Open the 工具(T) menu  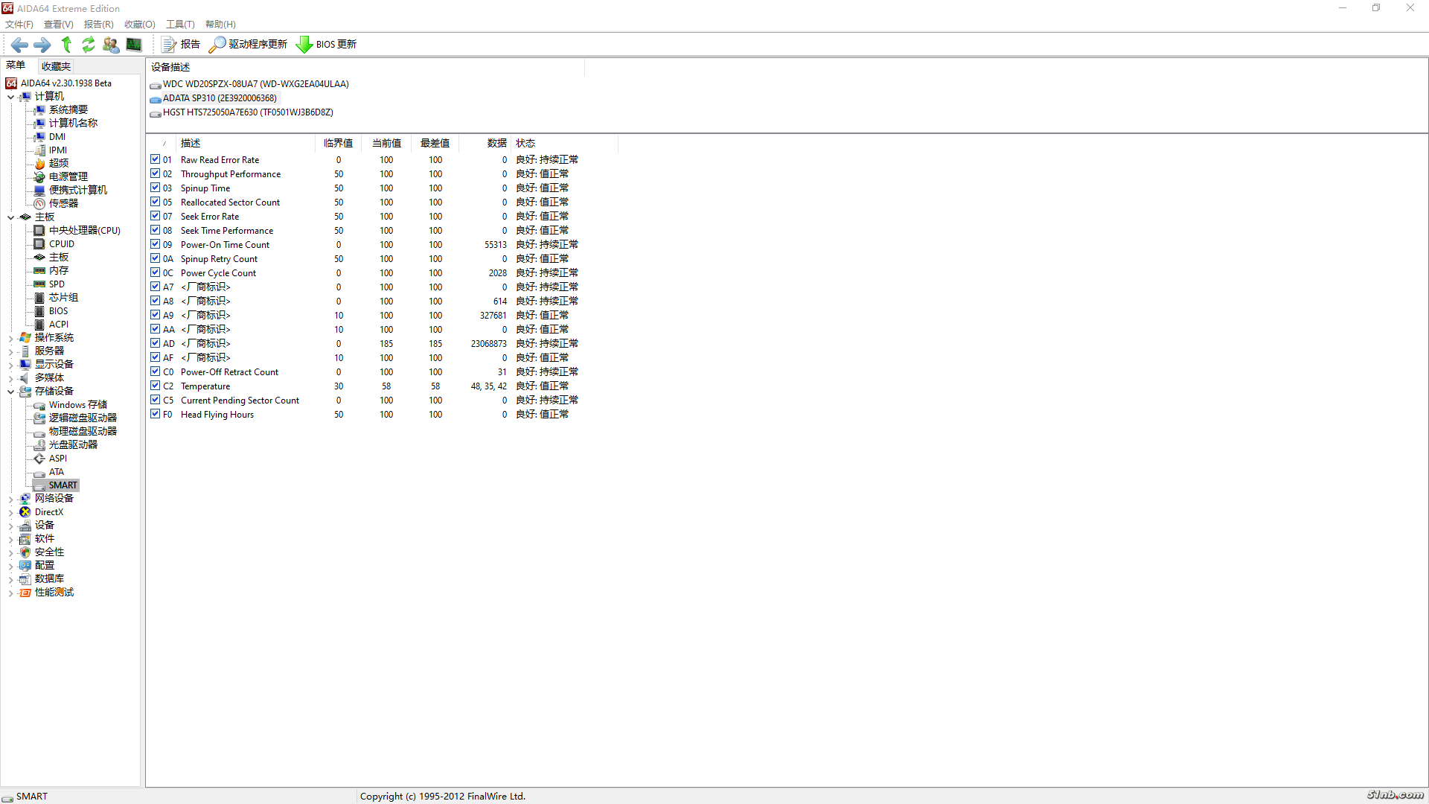179,25
